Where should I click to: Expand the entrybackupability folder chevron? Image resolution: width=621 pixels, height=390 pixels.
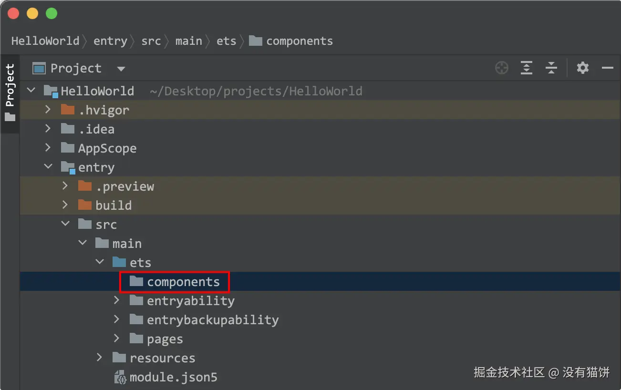(117, 319)
